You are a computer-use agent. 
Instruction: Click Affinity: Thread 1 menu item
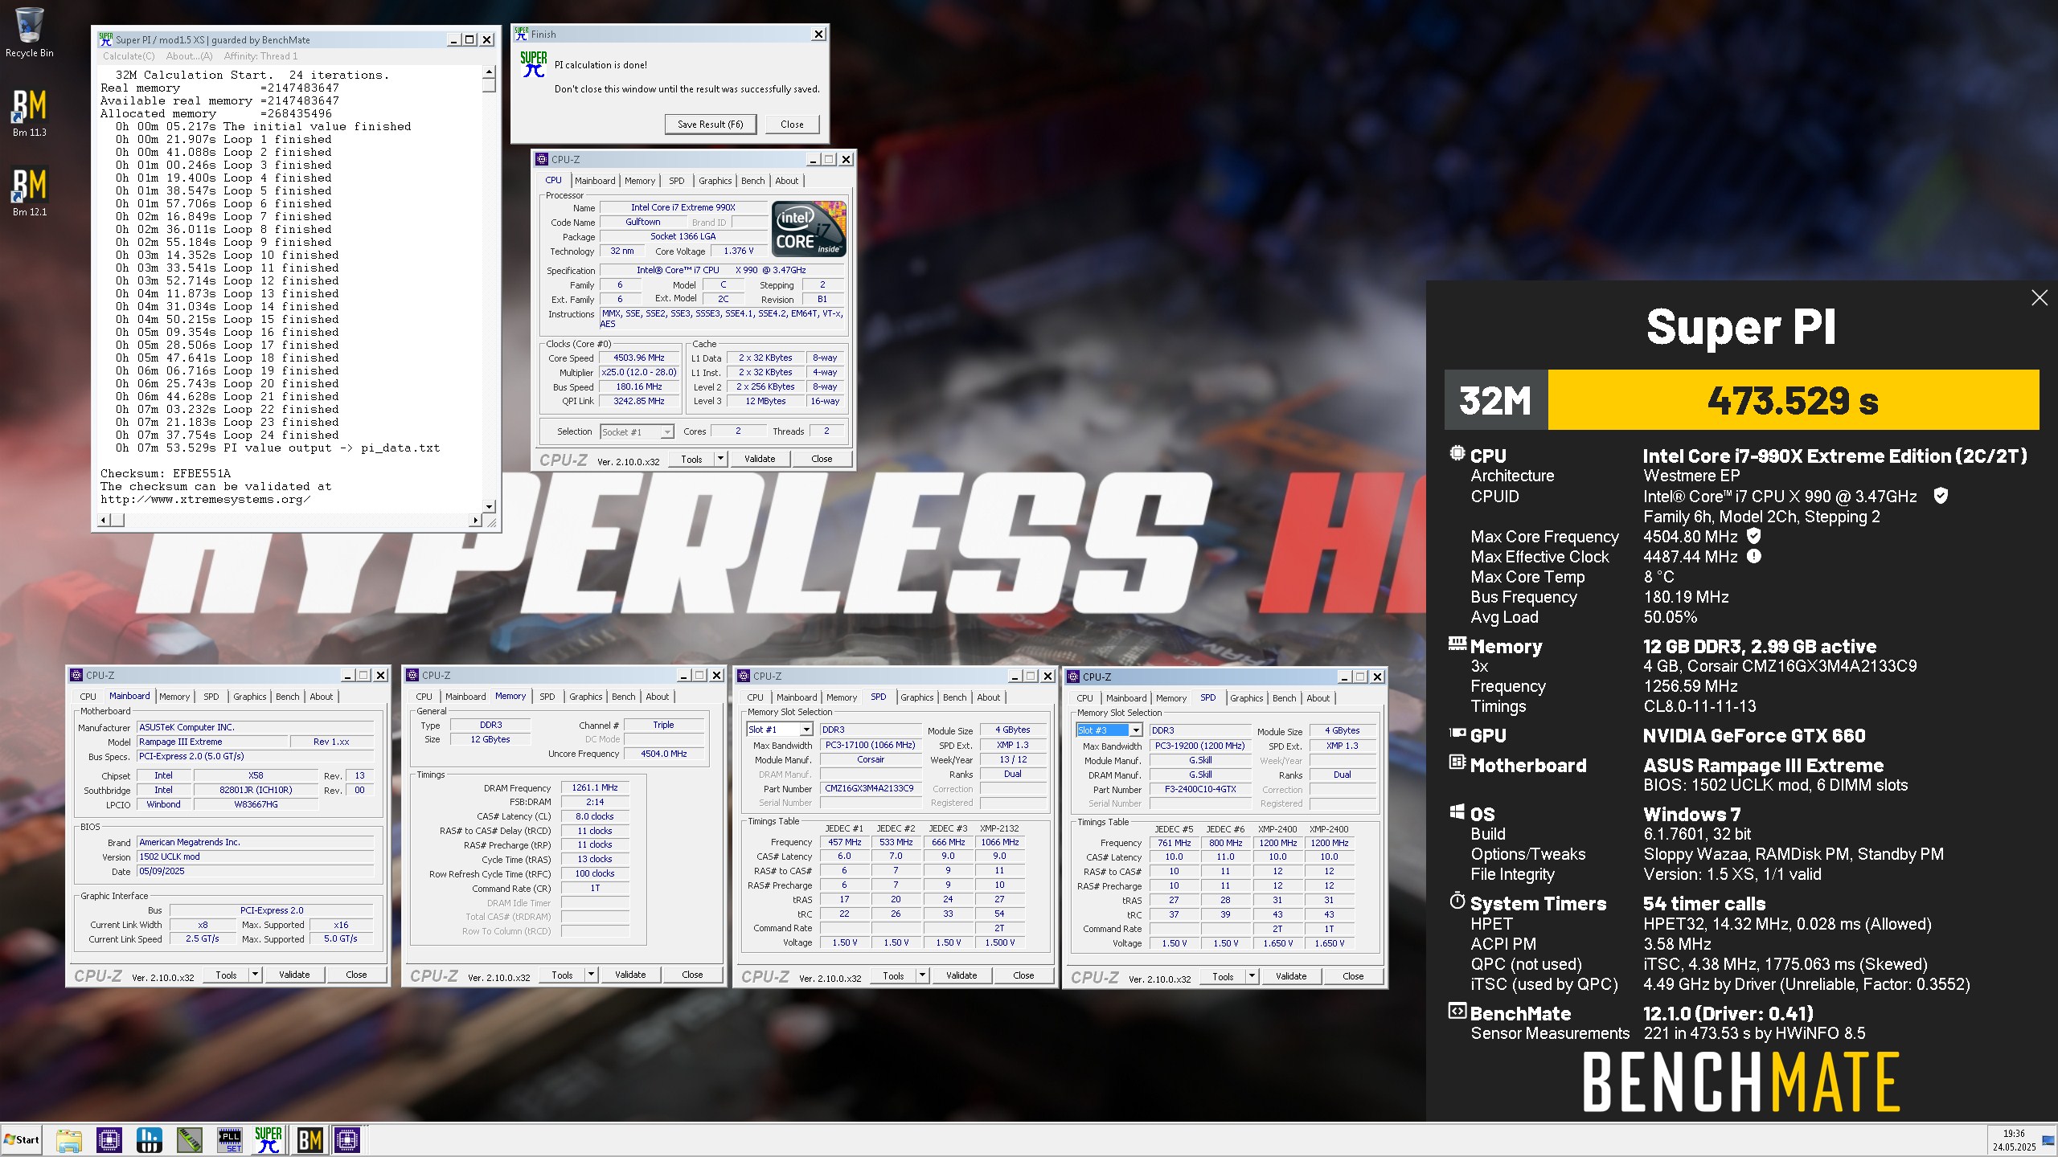click(x=260, y=56)
